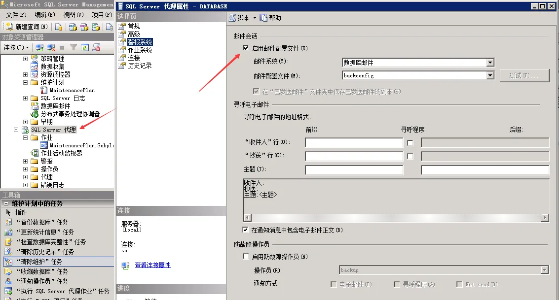This screenshot has width=559, height=300.
Task: Toggle the save sent mail copy checkbox
Action: pos(256,92)
